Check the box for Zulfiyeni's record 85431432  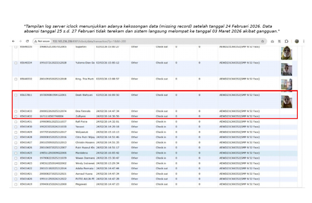pos(16,116)
